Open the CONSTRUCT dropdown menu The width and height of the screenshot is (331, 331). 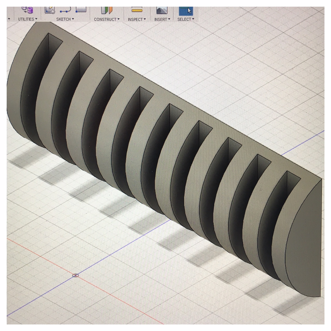(x=107, y=19)
